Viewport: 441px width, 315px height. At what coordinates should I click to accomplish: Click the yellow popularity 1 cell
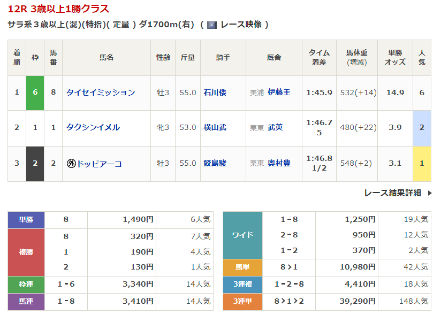422,164
